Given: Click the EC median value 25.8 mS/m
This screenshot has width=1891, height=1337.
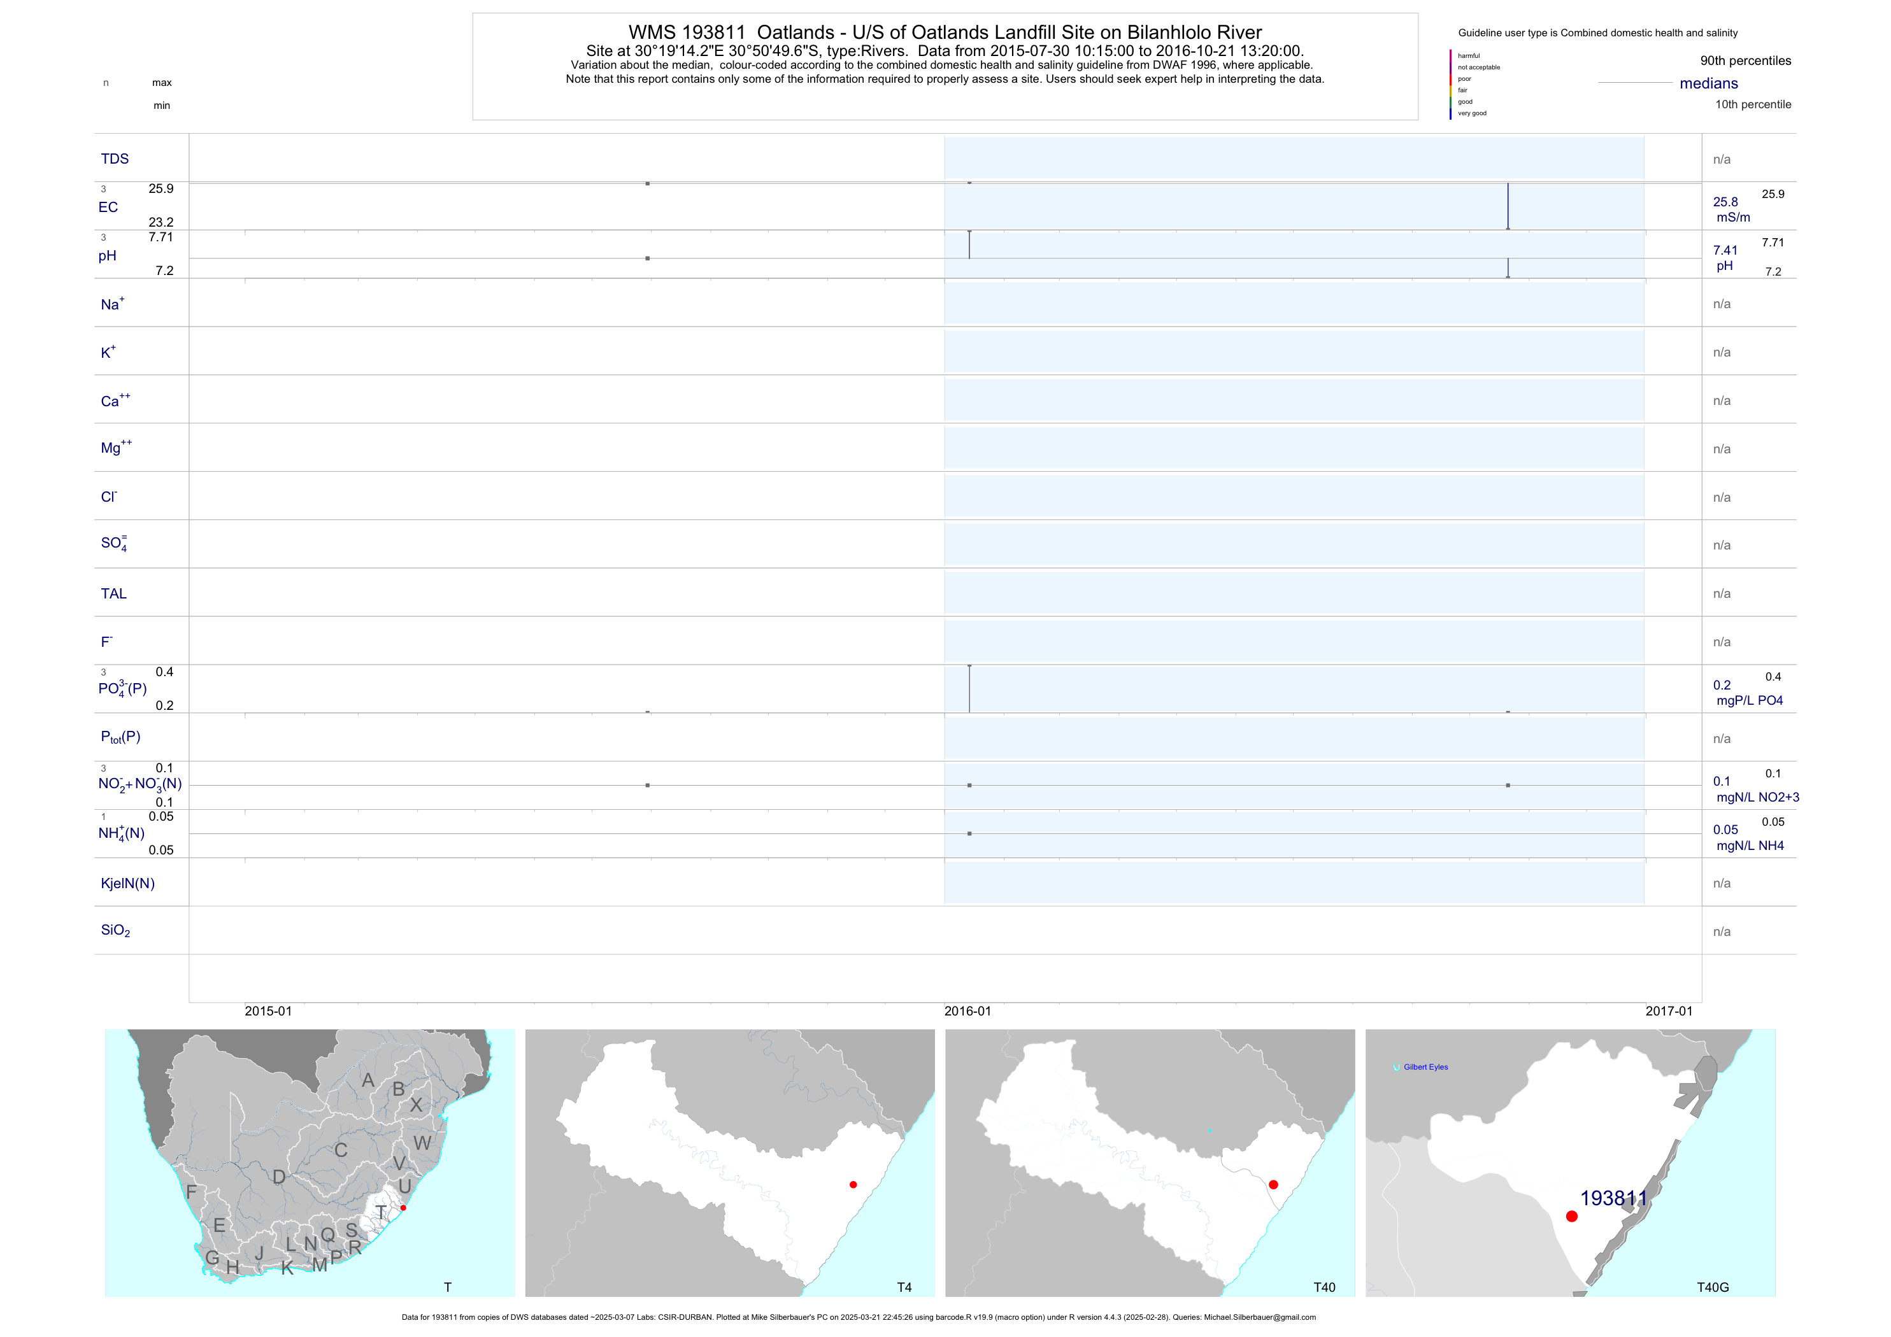Looking at the screenshot, I should click(1725, 202).
